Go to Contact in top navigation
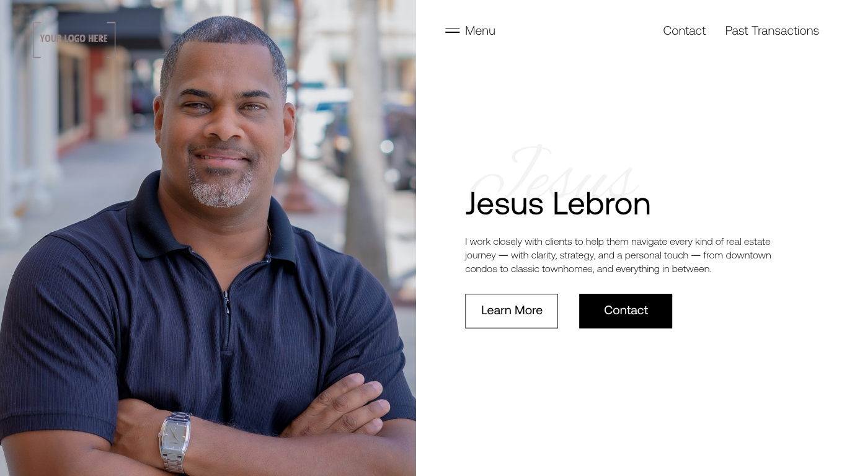The height and width of the screenshot is (476, 847). click(684, 30)
